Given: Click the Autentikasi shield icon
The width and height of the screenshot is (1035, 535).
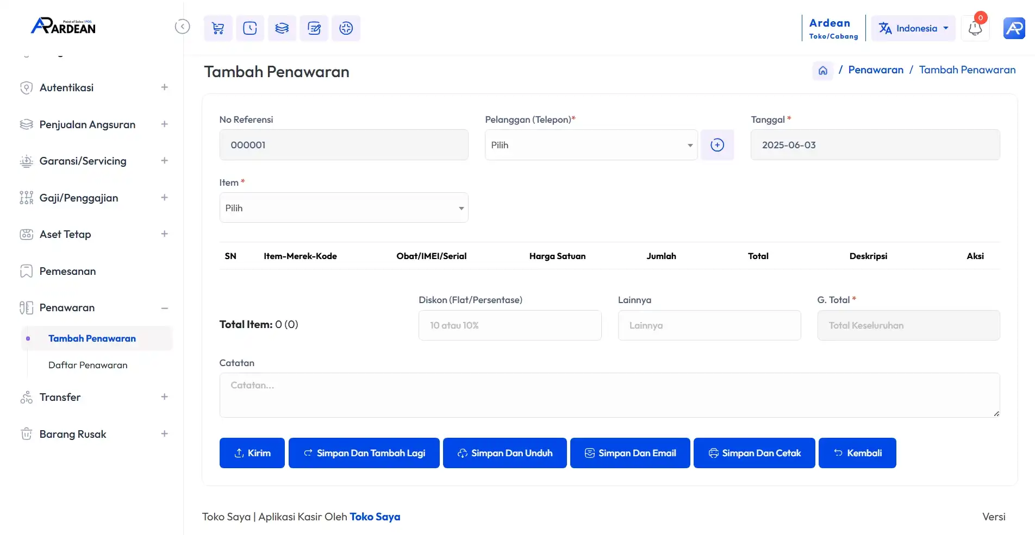Looking at the screenshot, I should (x=26, y=88).
